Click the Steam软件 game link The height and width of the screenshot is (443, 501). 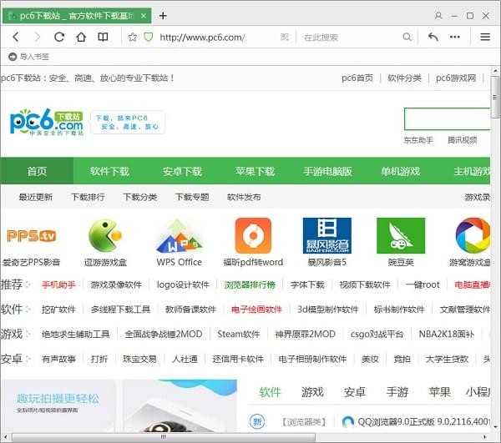[238, 335]
